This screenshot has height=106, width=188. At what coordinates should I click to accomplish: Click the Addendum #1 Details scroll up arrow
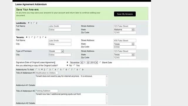pos(107,76)
